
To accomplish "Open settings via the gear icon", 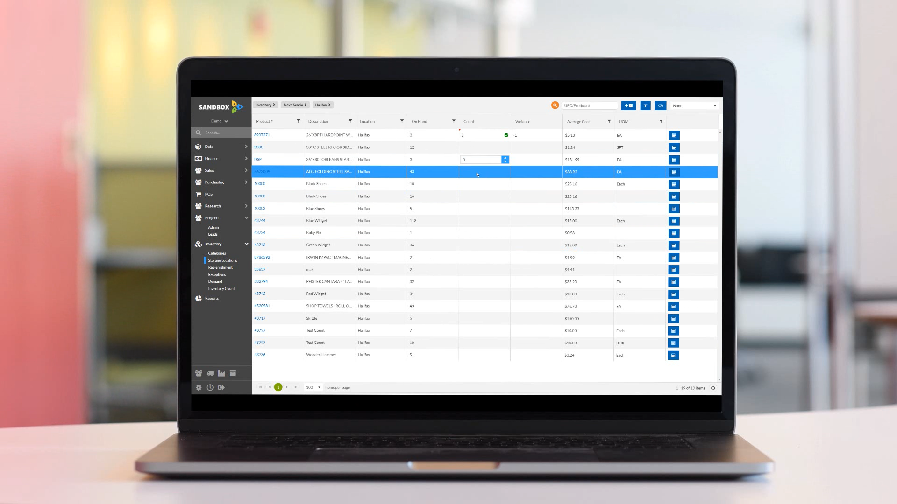I will pyautogui.click(x=199, y=387).
